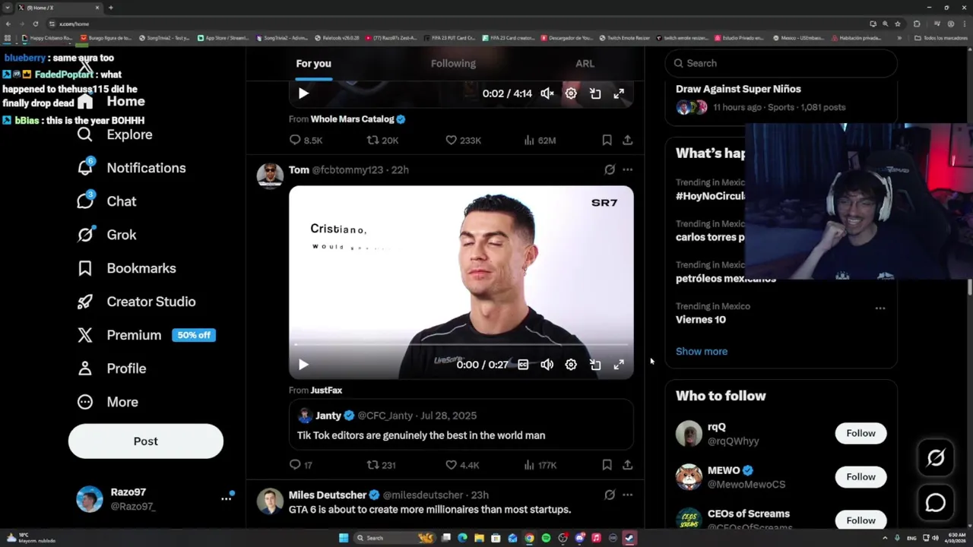The image size is (973, 547).
Task: Open Profile in the sidebar
Action: (x=111, y=368)
